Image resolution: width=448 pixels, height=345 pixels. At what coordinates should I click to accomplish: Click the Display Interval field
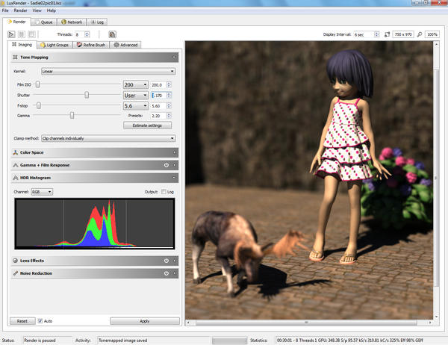(x=364, y=34)
